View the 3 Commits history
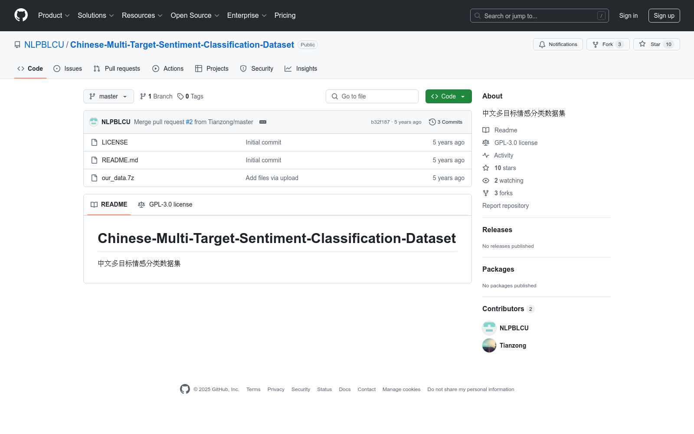This screenshot has height=434, width=694. 445,122
